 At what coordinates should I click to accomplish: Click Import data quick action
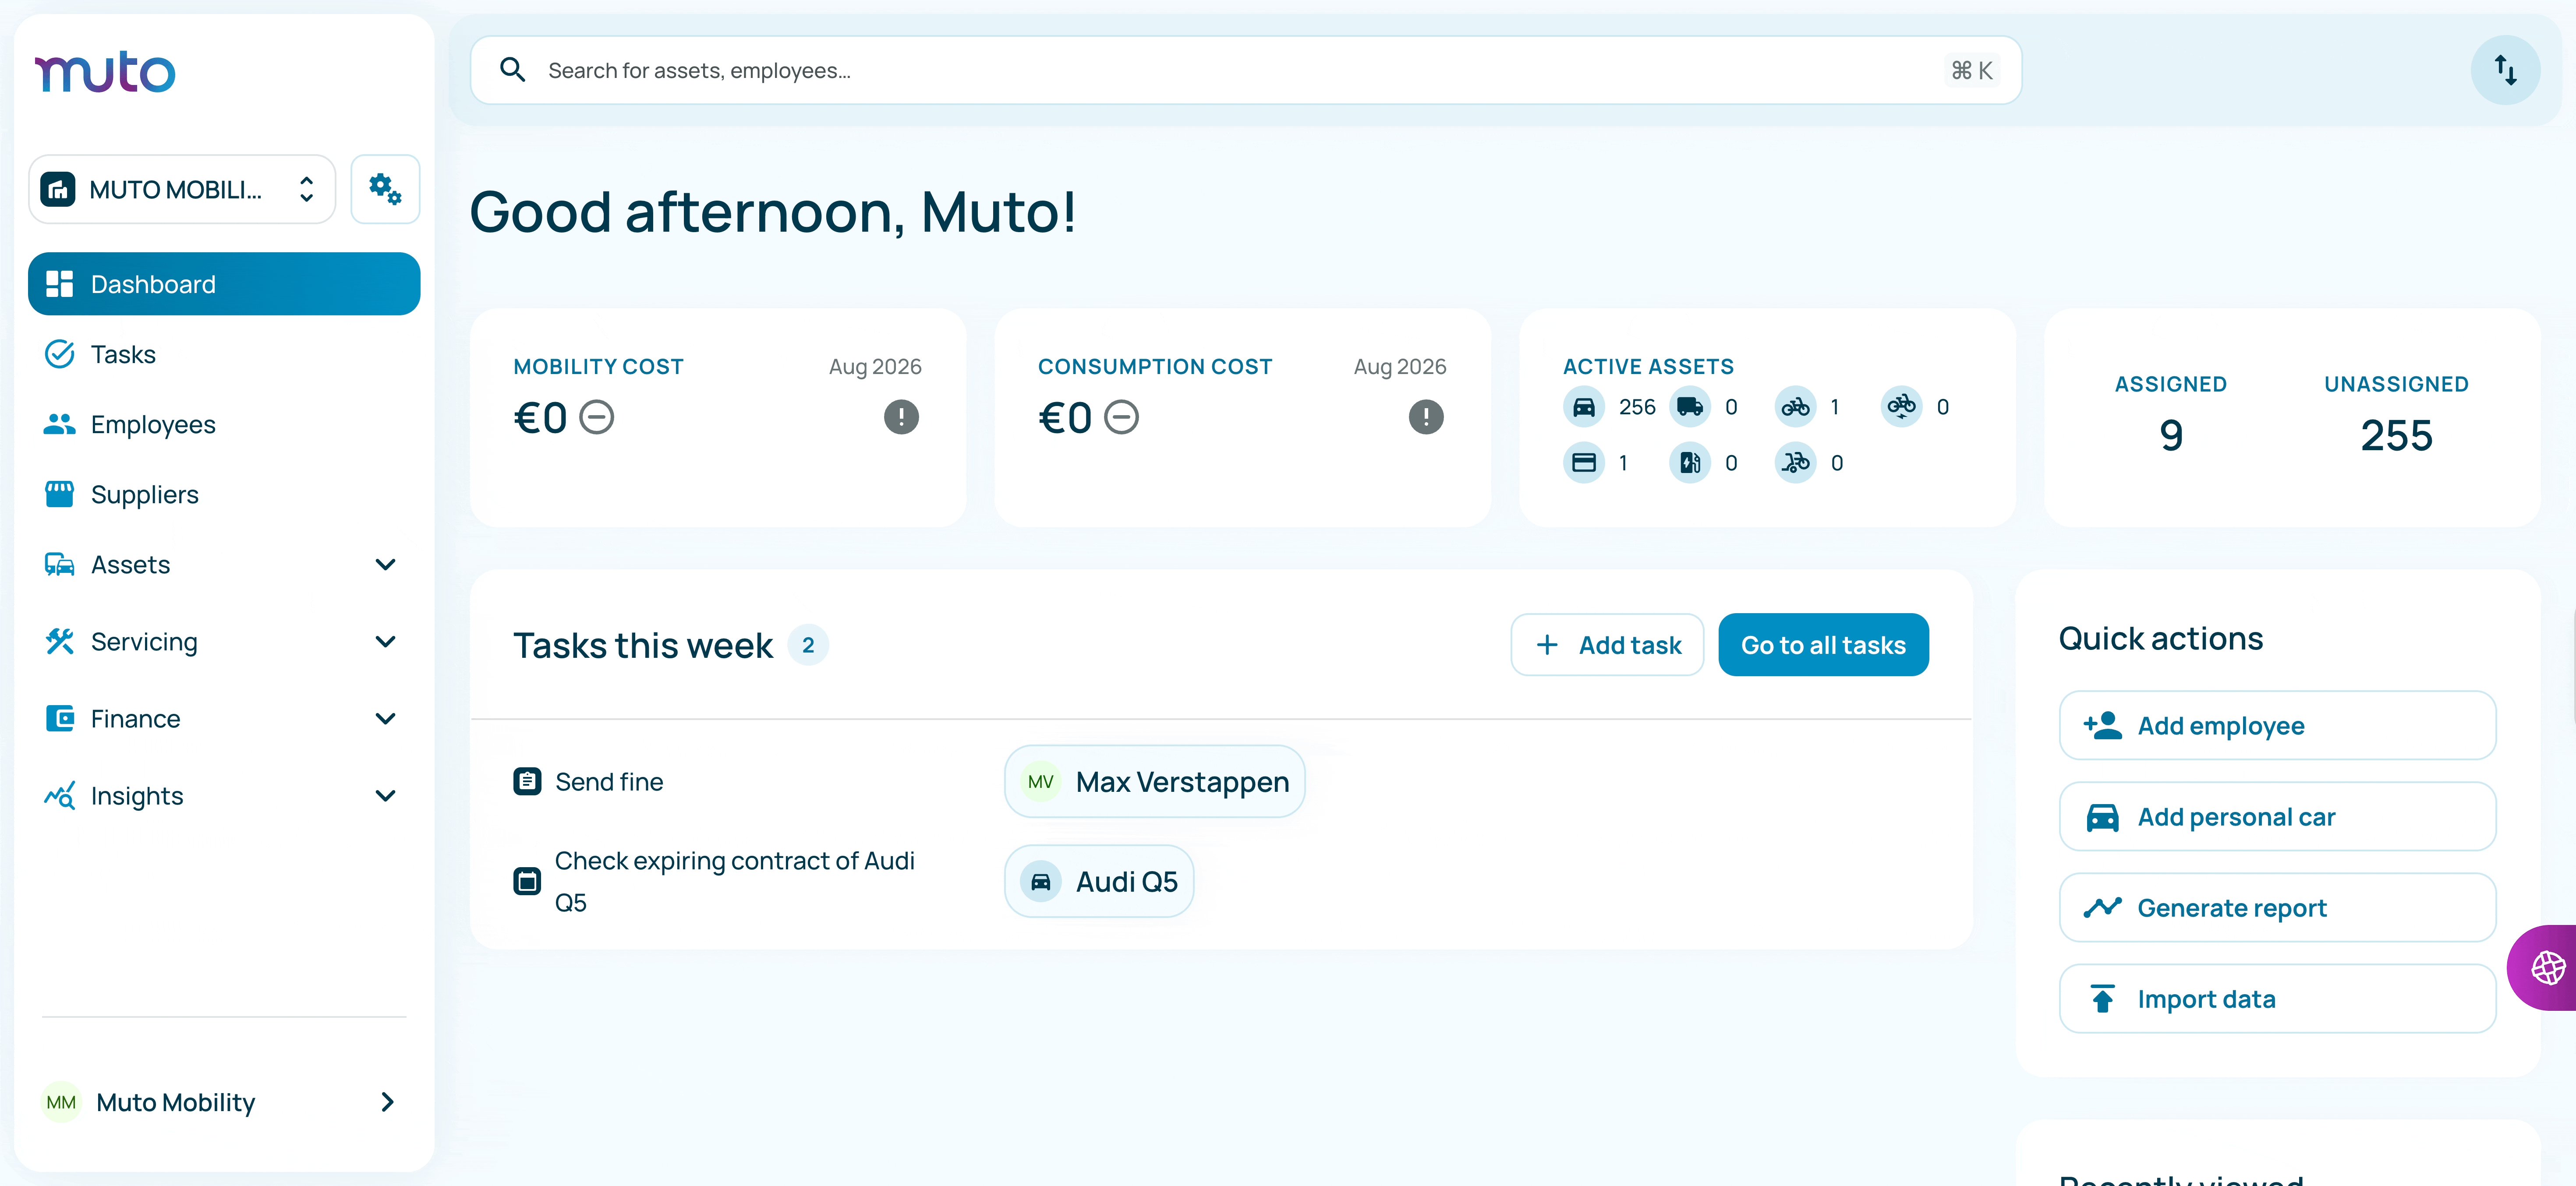[2277, 998]
